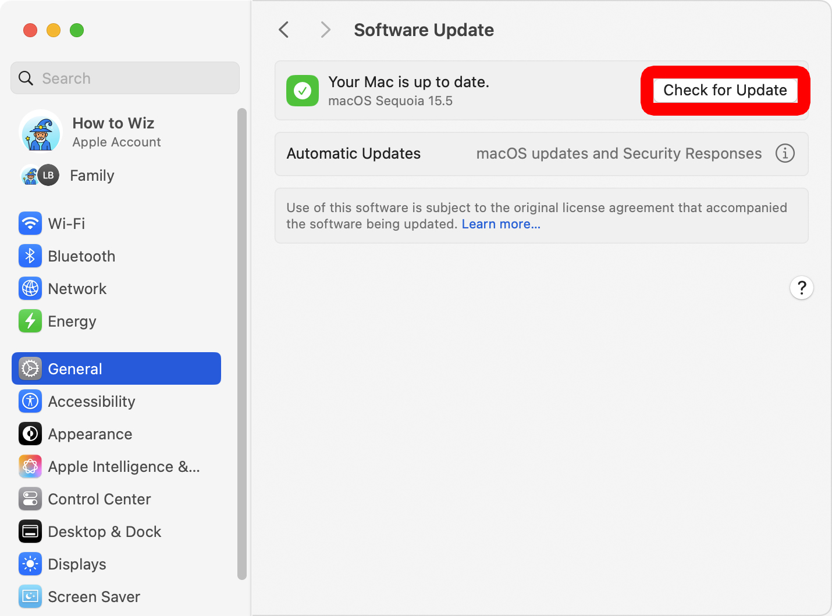832x616 pixels.
Task: Show Automatic Updates details via info icon
Action: [x=785, y=153]
